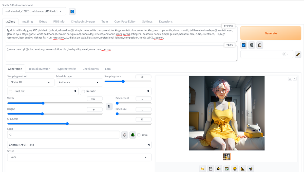
Task: Select the Generation sub-tab
Action: [15, 69]
